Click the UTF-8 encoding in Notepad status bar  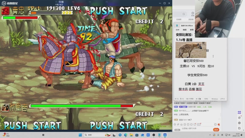point(222,99)
